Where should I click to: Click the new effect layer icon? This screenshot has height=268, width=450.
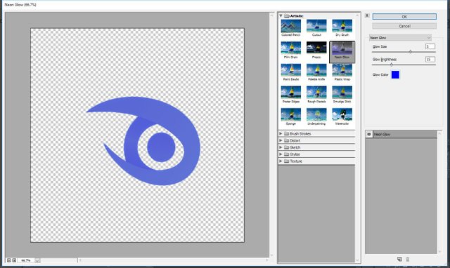coord(399,259)
